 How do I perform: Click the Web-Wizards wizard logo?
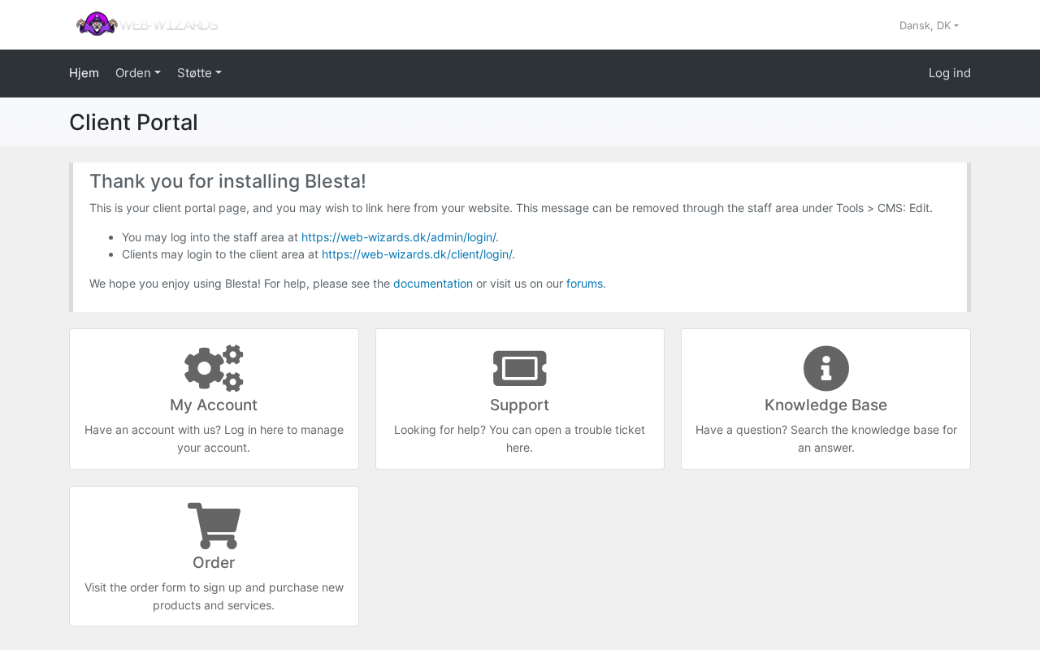pyautogui.click(x=97, y=24)
